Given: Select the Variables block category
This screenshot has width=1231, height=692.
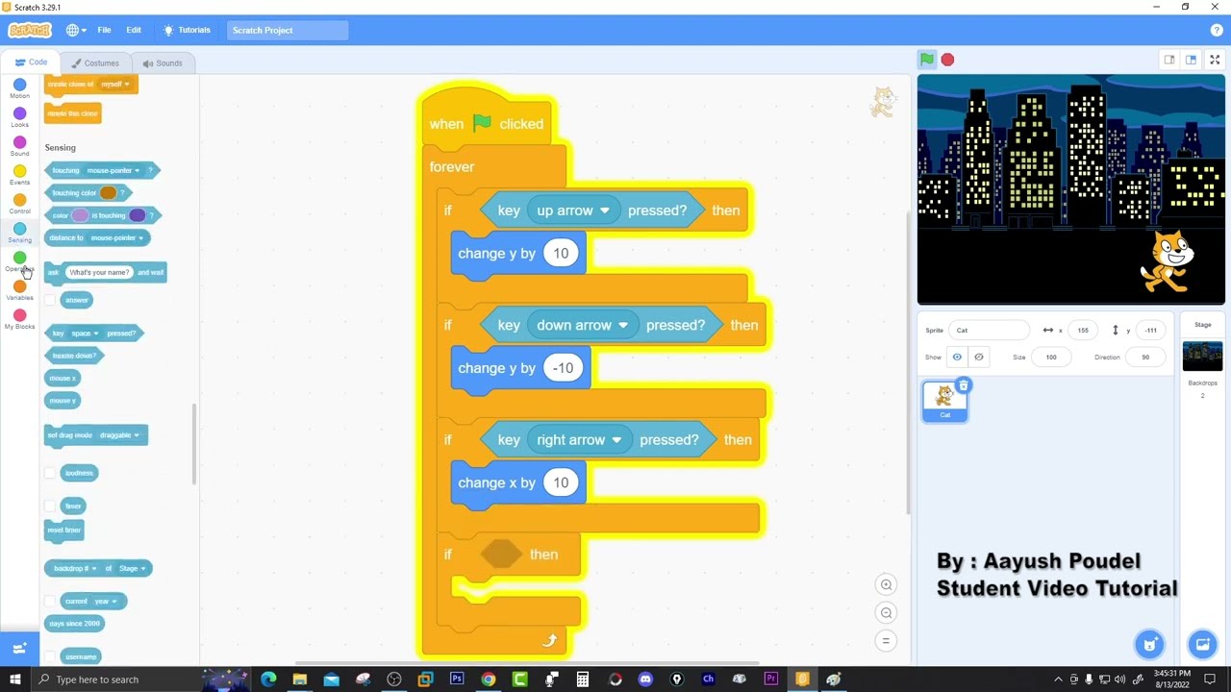Looking at the screenshot, I should point(19,291).
